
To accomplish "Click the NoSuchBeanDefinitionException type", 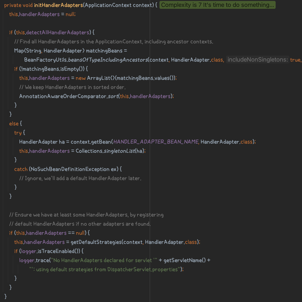I will pyautogui.click(x=70, y=169).
